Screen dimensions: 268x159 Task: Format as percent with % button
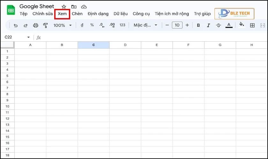(x=92, y=25)
